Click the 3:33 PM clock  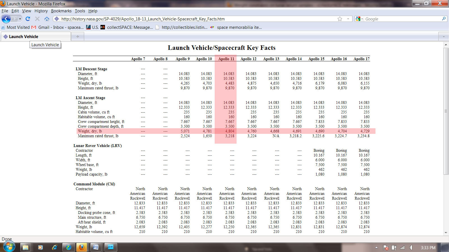click(x=428, y=248)
